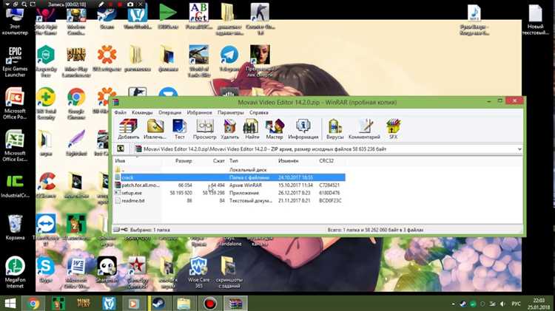The image size is (555, 311).
Task: Select Microsoft Office Excel desktop shortcut
Action: [15, 146]
